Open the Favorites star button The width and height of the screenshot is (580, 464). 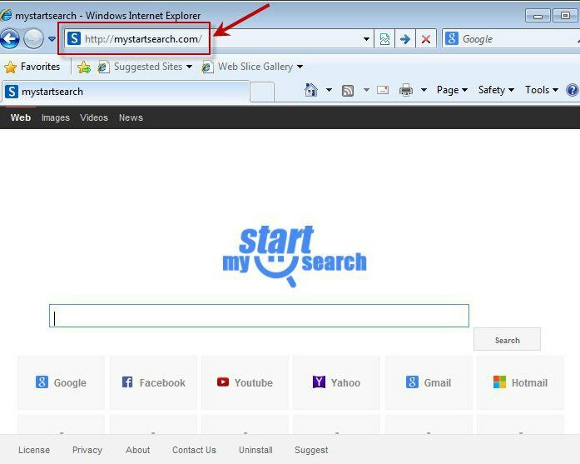pyautogui.click(x=32, y=67)
